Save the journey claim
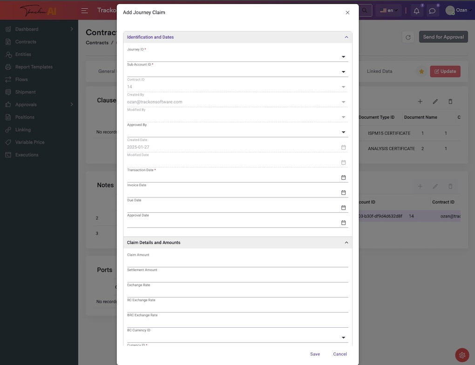The image size is (475, 365). pyautogui.click(x=315, y=354)
